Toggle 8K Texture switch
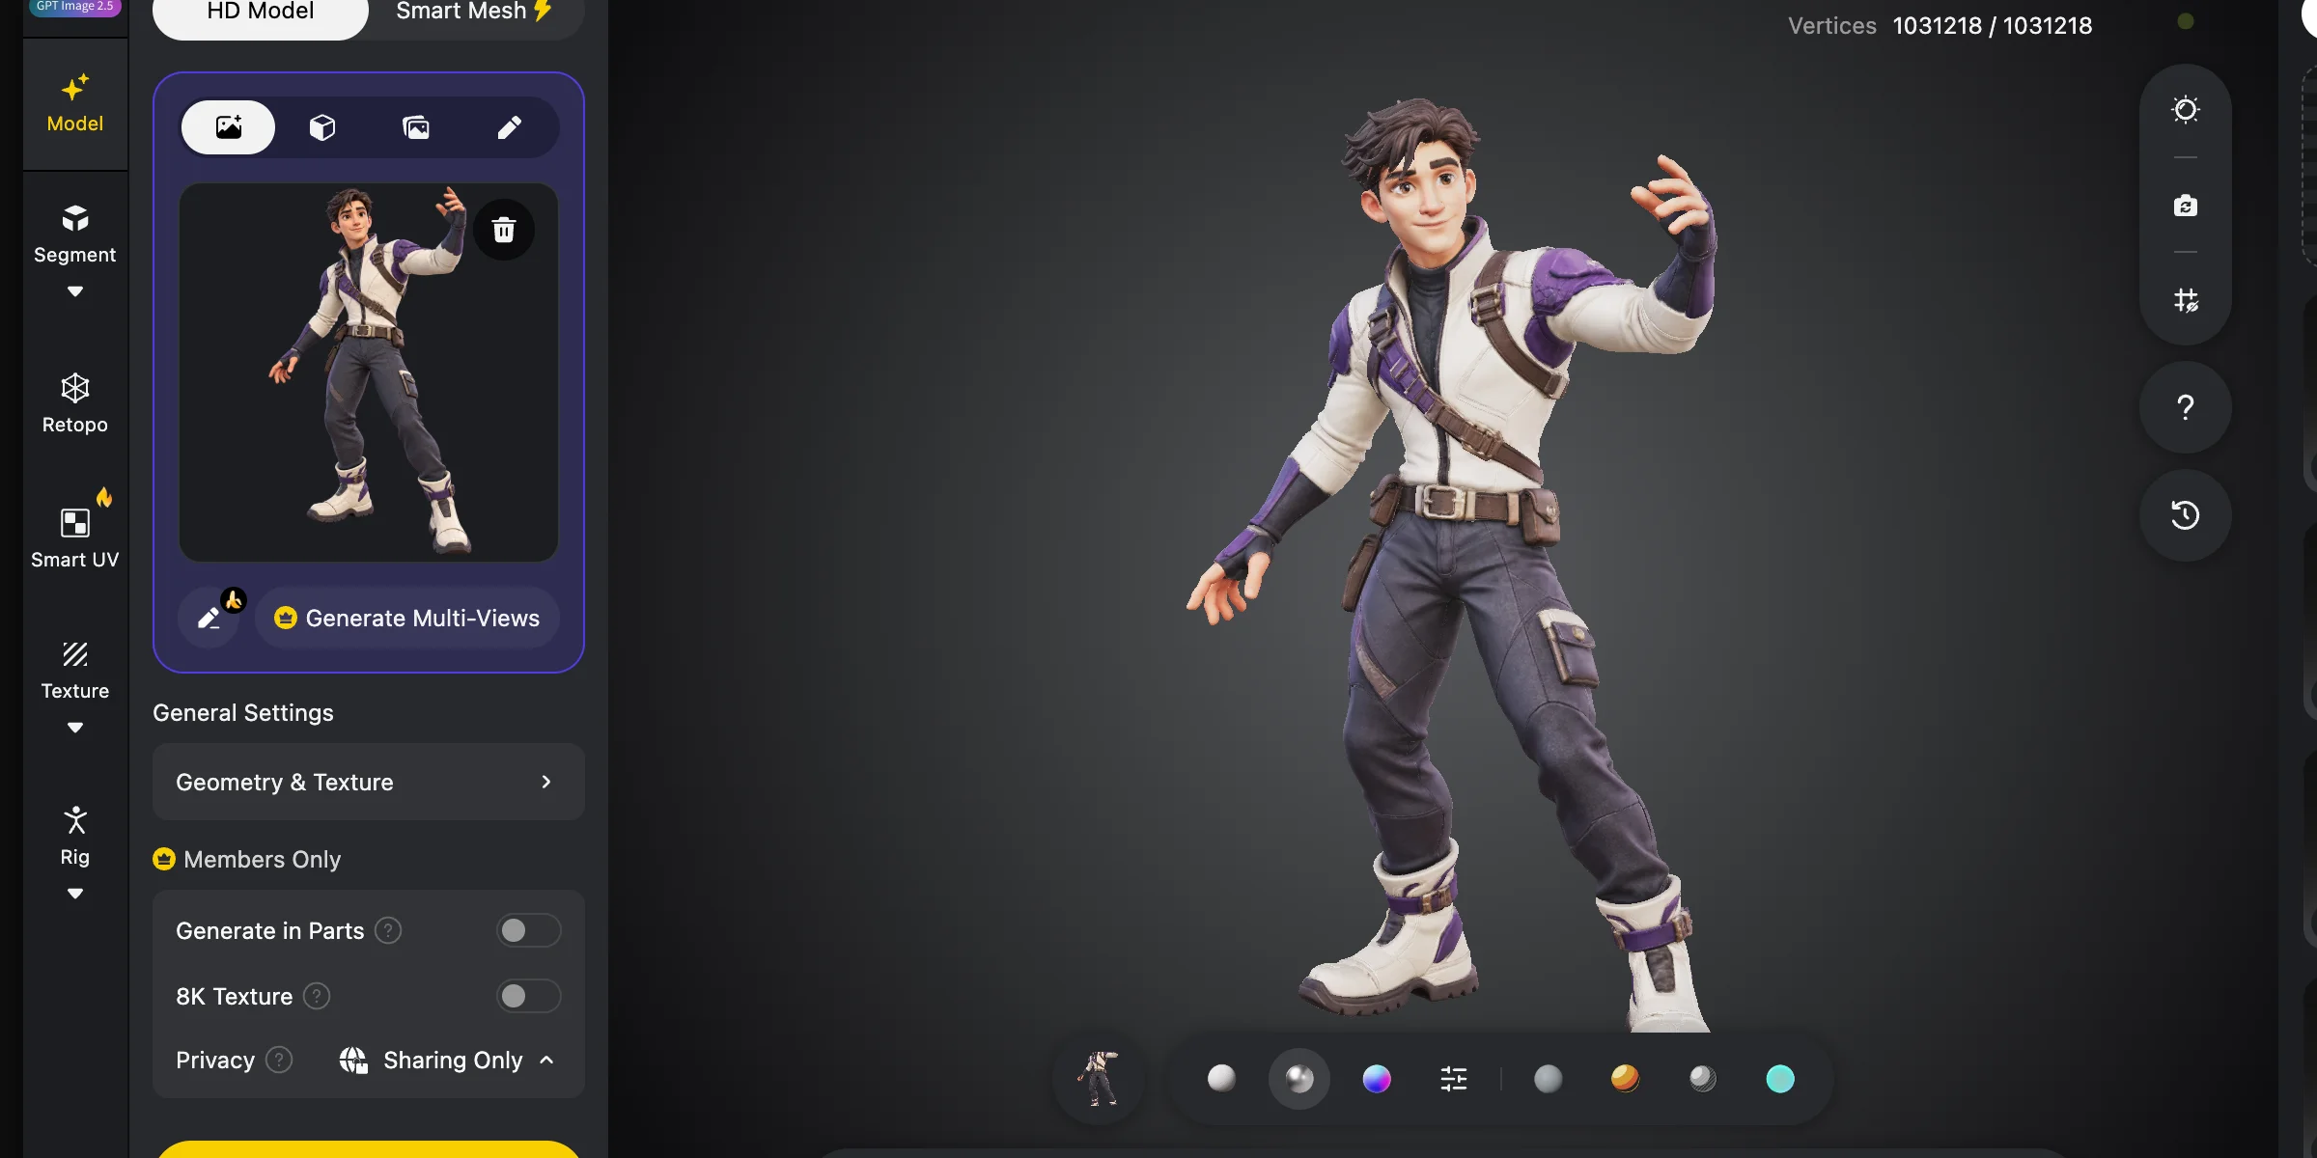This screenshot has width=2317, height=1158. click(x=529, y=996)
